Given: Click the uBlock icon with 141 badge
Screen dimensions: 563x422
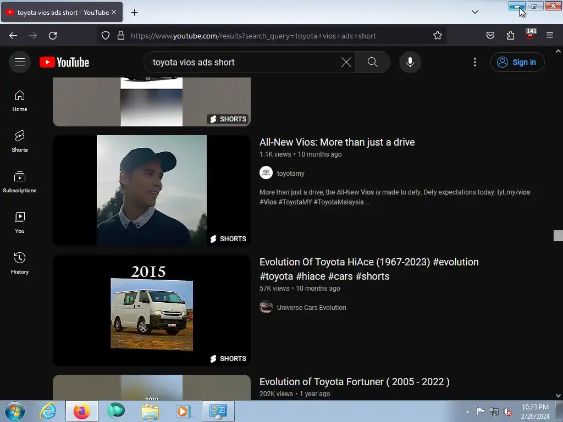Looking at the screenshot, I should (x=530, y=35).
